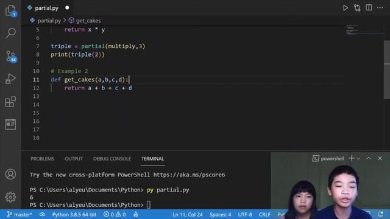Click the aka.ms/pscore6 link in terminal
This screenshot has height=219, width=390.
click(189, 175)
